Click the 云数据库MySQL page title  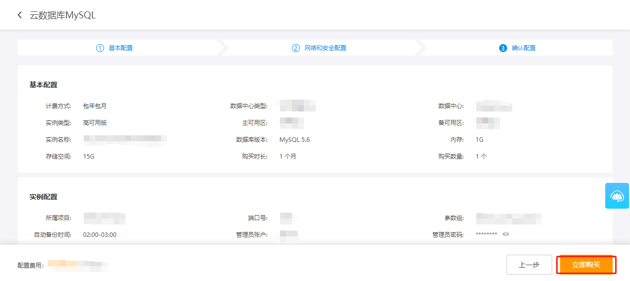(62, 15)
